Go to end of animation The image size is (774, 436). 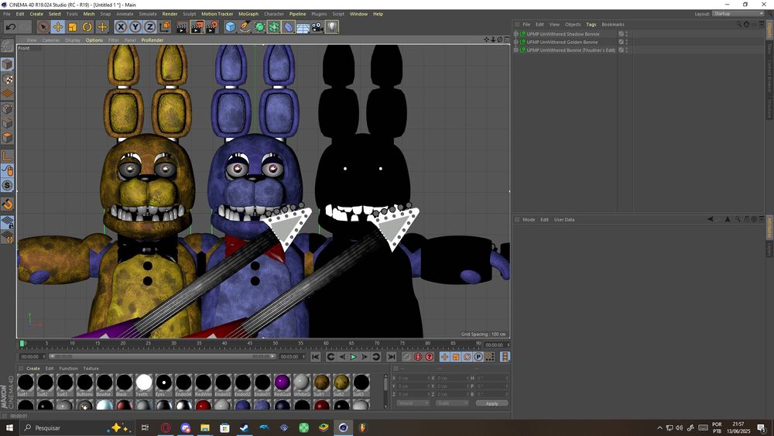coord(392,356)
